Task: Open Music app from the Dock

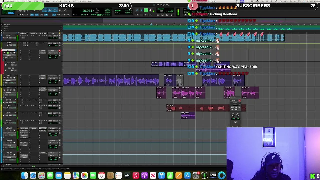Action: point(136,176)
